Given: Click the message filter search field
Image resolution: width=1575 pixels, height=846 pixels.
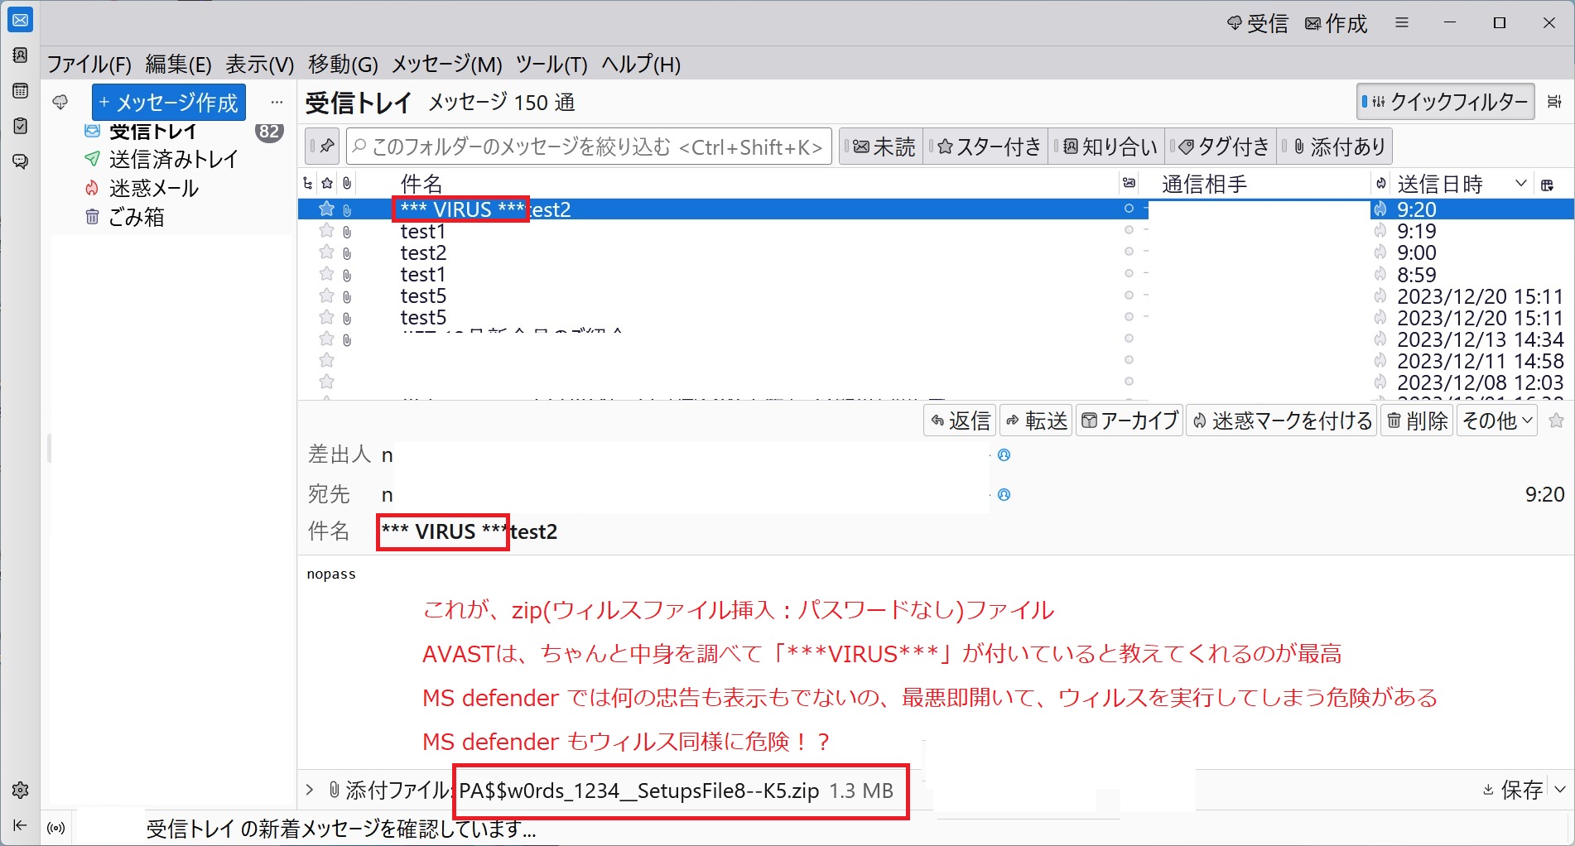Looking at the screenshot, I should tap(589, 147).
